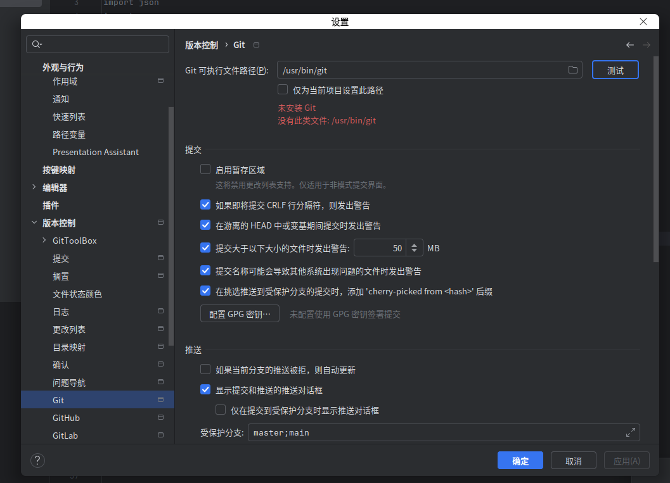Enable the 启用暂存区域 checkbox
Screen dimensions: 670x483
click(205, 170)
